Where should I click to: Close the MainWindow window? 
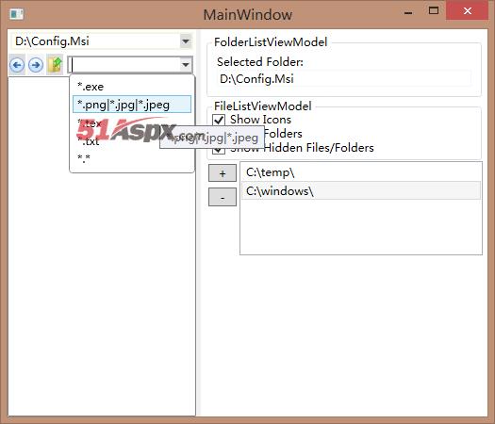coord(468,10)
